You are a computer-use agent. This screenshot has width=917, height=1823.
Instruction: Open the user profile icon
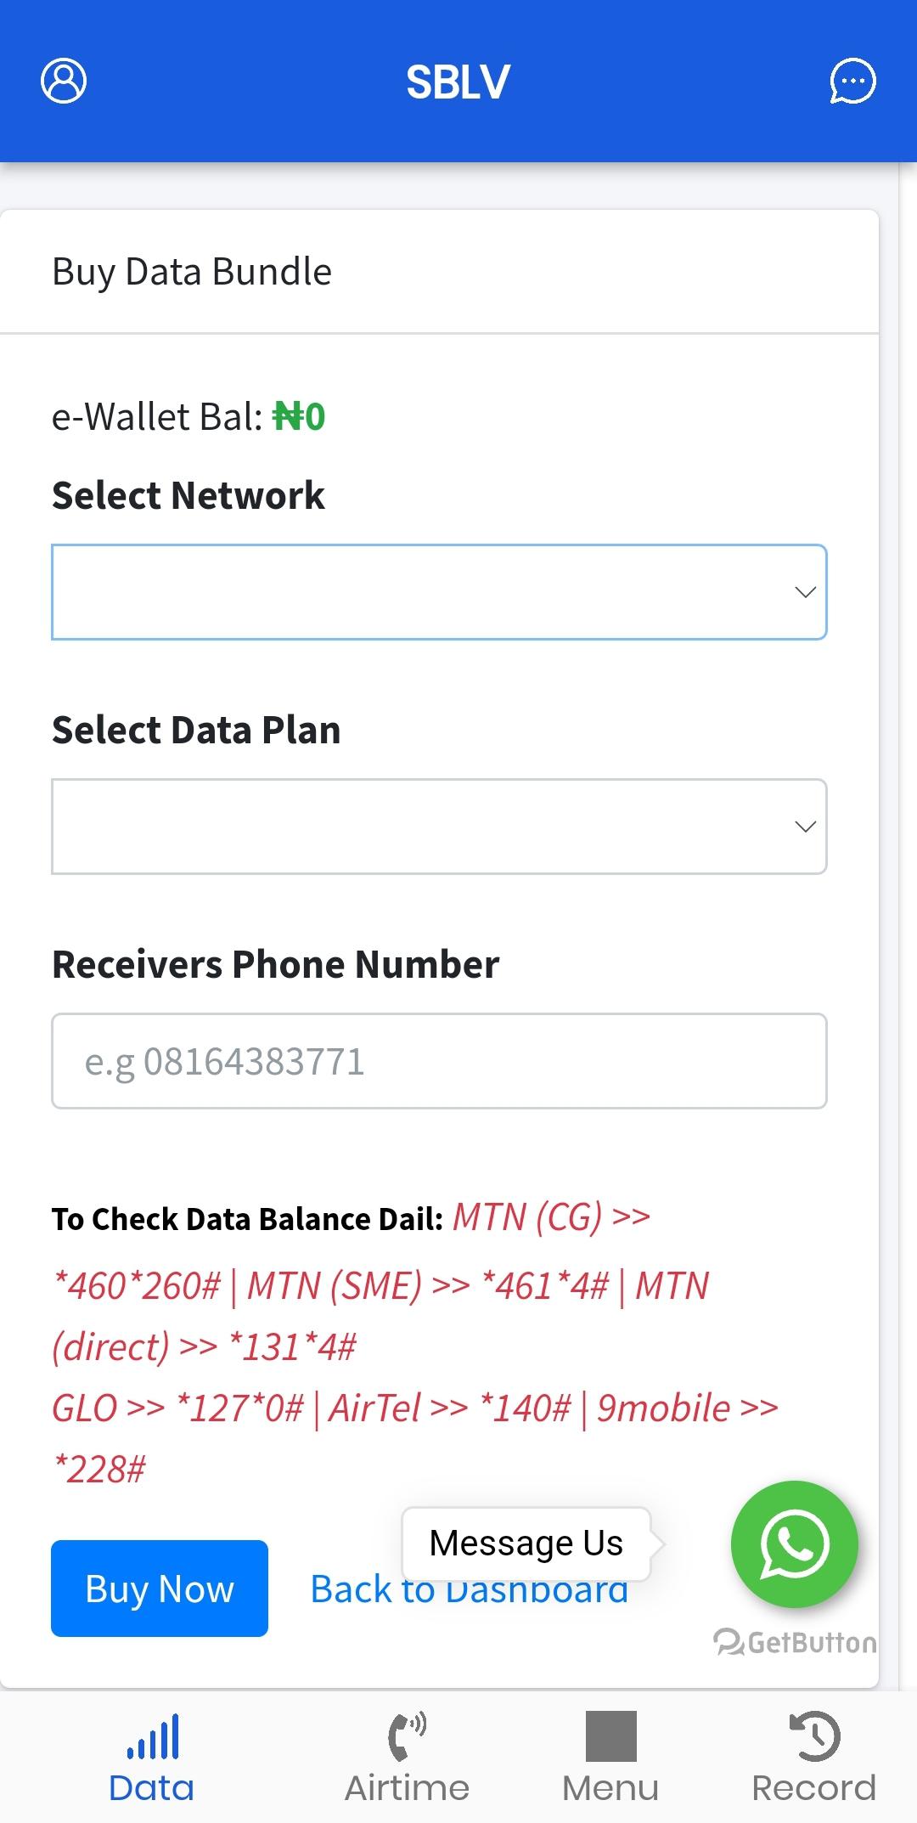pyautogui.click(x=64, y=81)
